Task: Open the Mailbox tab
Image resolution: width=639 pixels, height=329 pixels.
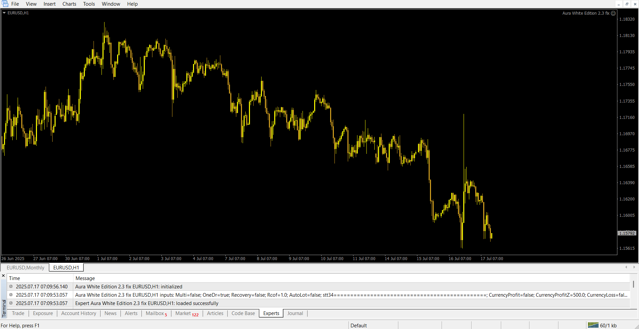Action: (156, 313)
